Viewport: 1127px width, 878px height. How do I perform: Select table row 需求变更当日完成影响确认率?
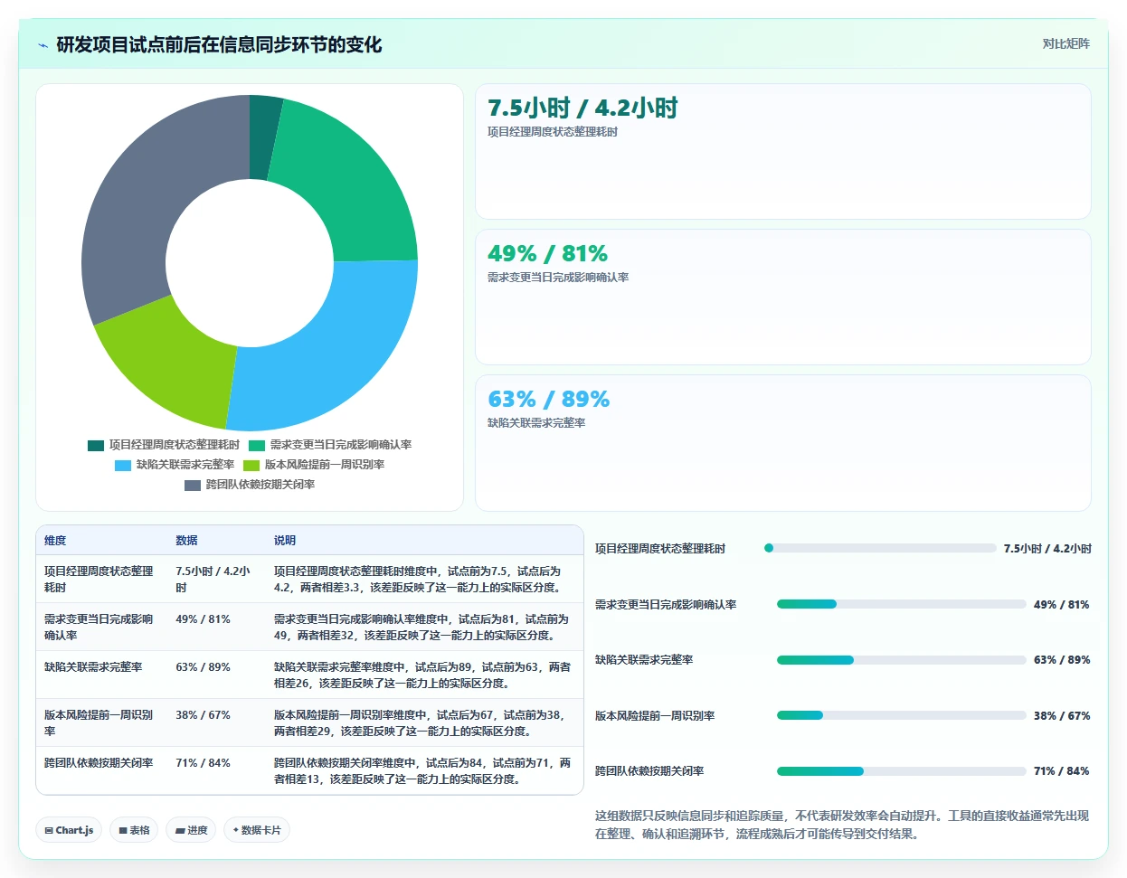310,627
